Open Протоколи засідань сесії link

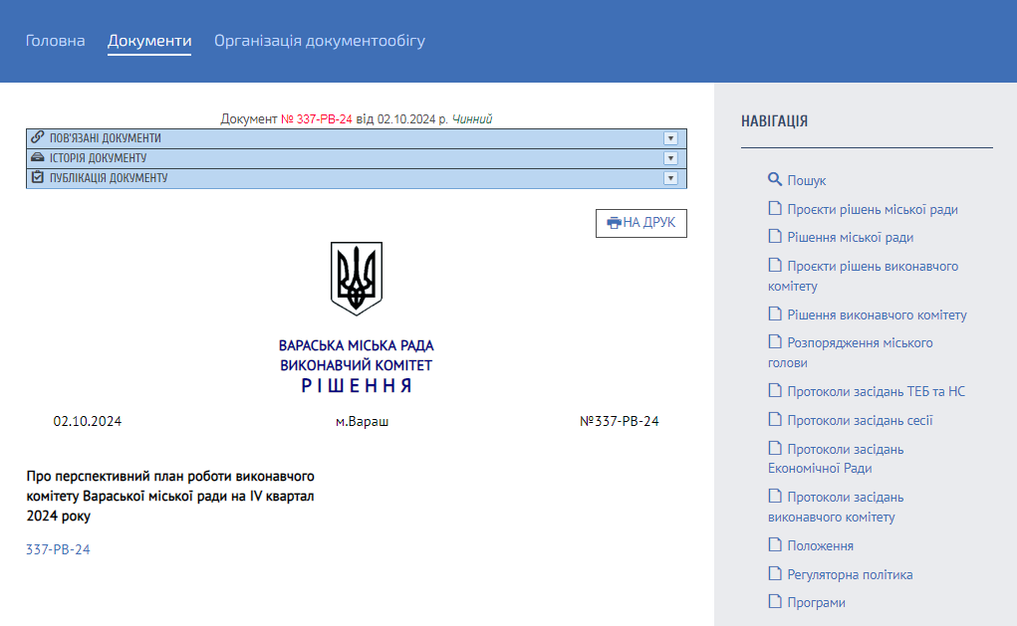[x=860, y=421]
